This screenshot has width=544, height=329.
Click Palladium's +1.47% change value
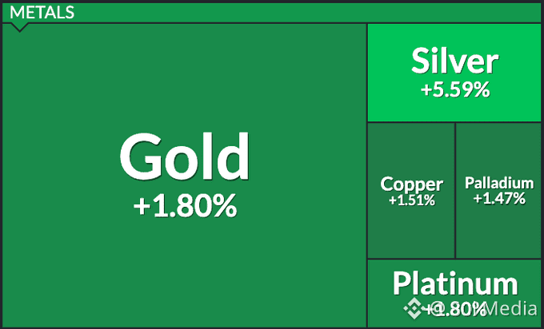499,199
